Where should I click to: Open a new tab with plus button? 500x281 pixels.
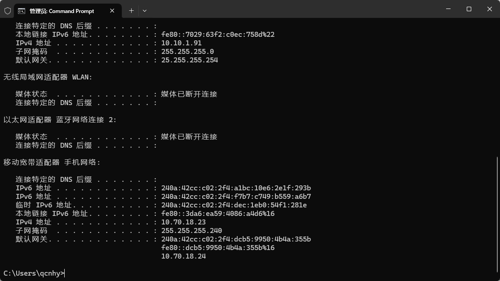pyautogui.click(x=131, y=10)
